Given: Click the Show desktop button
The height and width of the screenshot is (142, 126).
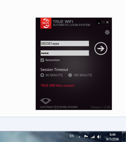Looking at the screenshot, I should (124, 137).
